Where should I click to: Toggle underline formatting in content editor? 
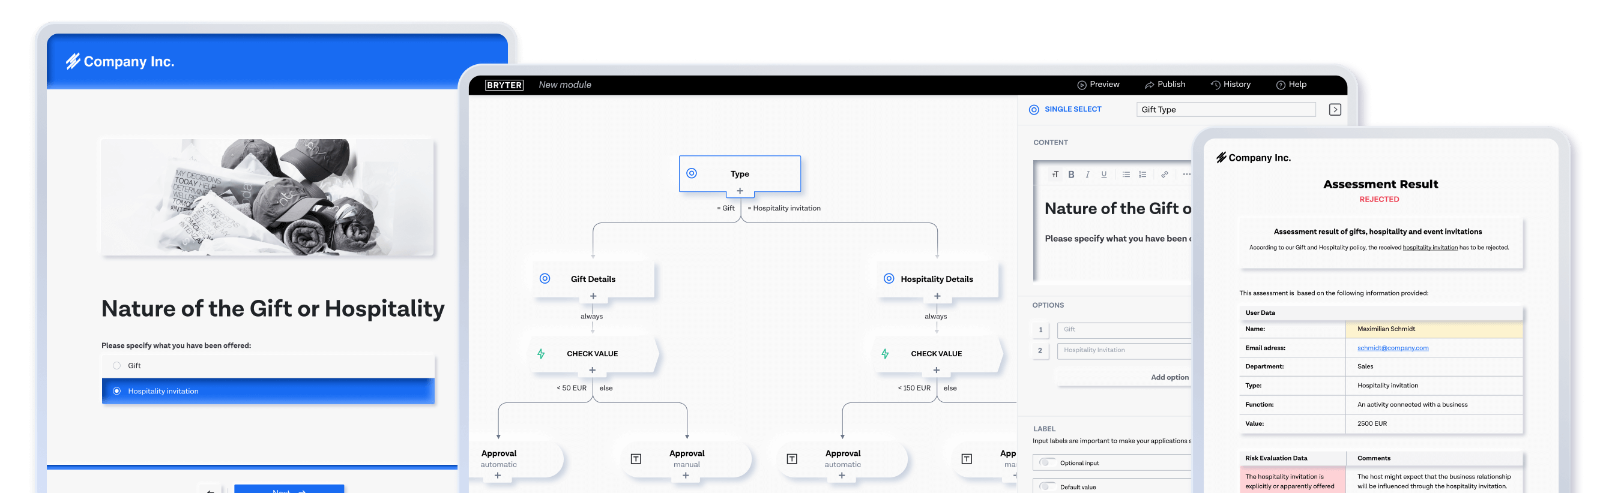pyautogui.click(x=1103, y=175)
